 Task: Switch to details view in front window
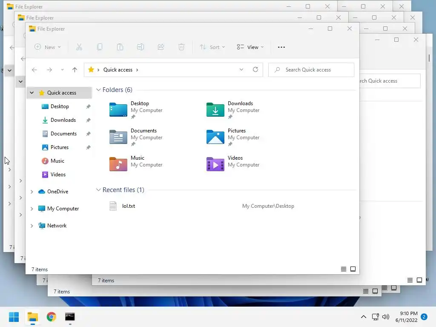tap(344, 269)
